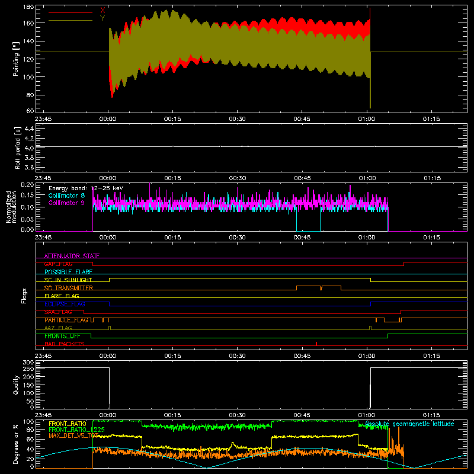474x474 pixels.
Task: Click the 3.6 tick on Roll period axis
Action: (29, 167)
